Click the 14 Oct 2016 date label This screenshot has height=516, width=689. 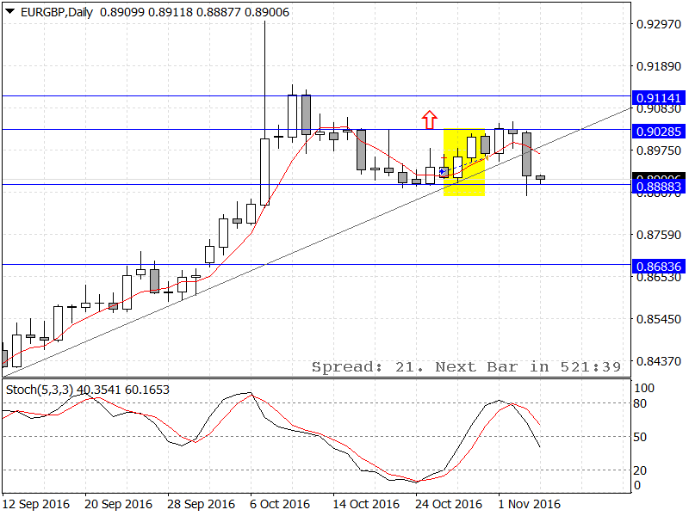click(366, 504)
